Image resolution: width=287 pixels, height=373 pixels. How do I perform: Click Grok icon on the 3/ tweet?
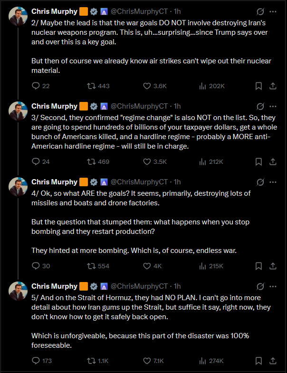point(260,106)
